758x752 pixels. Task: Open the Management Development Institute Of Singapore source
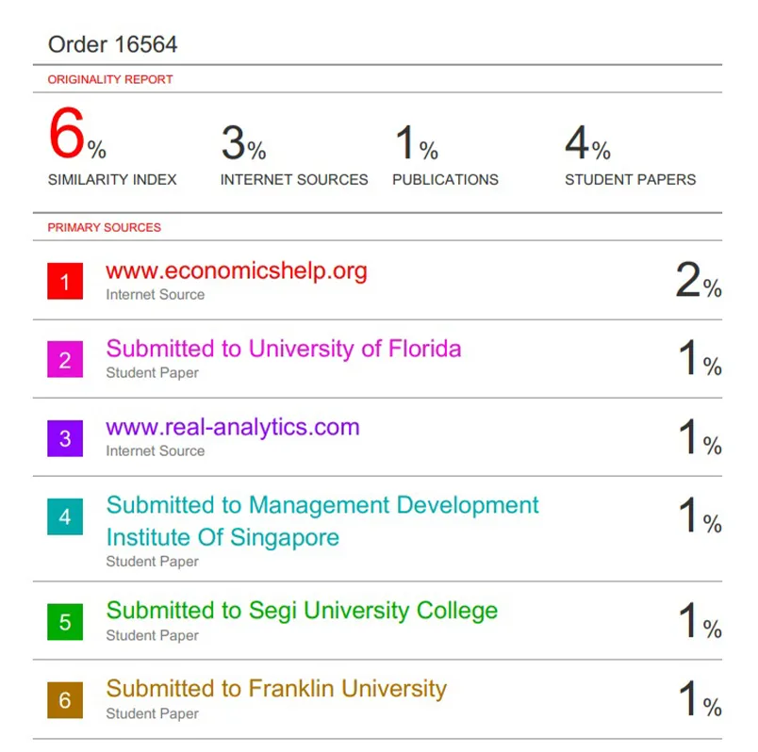(x=322, y=521)
